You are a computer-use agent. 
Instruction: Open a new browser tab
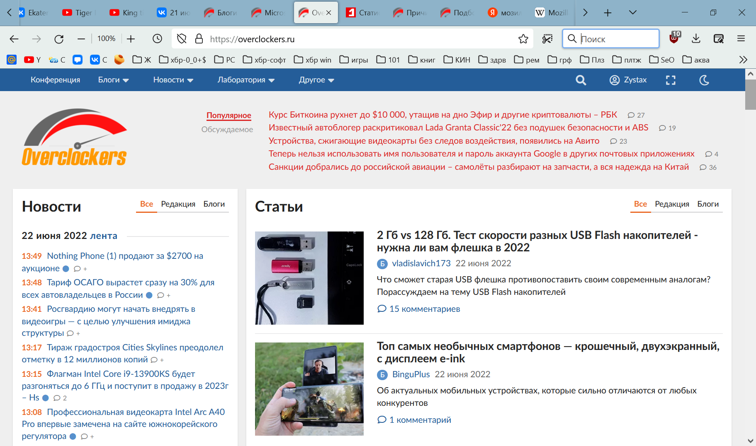coord(608,13)
